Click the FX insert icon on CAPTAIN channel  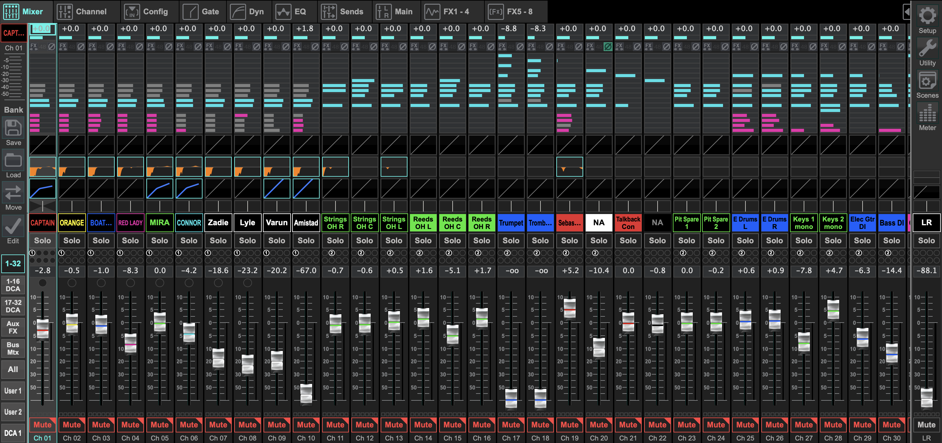point(34,46)
